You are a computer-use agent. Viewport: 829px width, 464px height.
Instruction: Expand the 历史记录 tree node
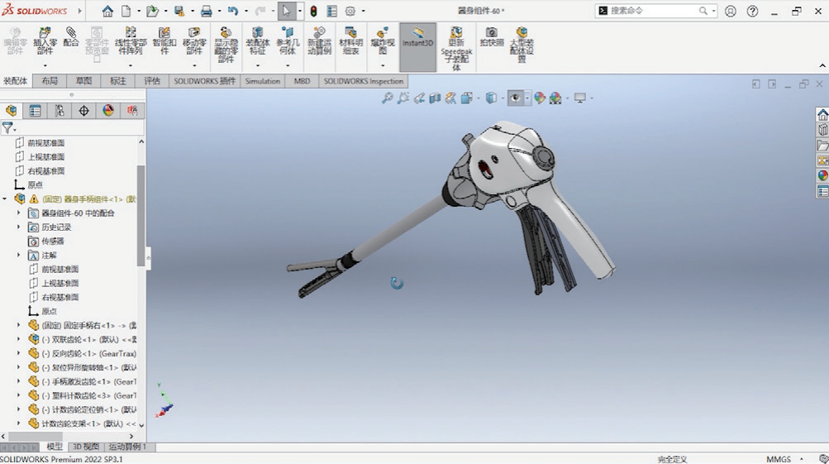tap(19, 227)
